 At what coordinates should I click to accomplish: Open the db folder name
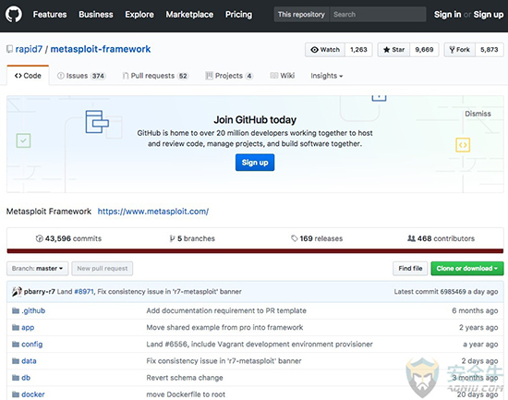[26, 378]
